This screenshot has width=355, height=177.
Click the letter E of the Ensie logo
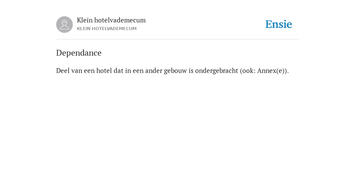click(x=269, y=25)
